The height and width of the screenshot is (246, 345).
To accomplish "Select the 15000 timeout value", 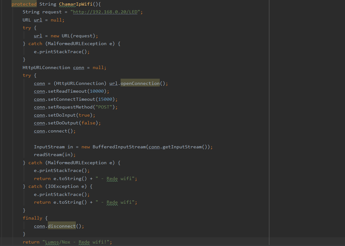I will 105,99.
